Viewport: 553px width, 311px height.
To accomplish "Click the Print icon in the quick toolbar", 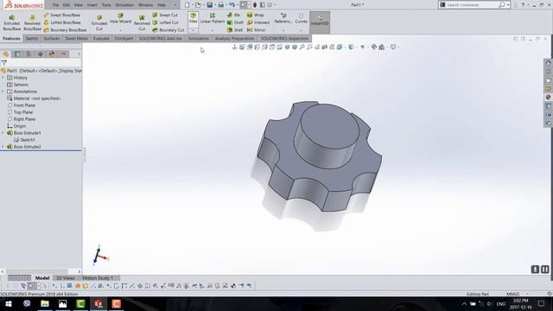I will pos(221,5).
